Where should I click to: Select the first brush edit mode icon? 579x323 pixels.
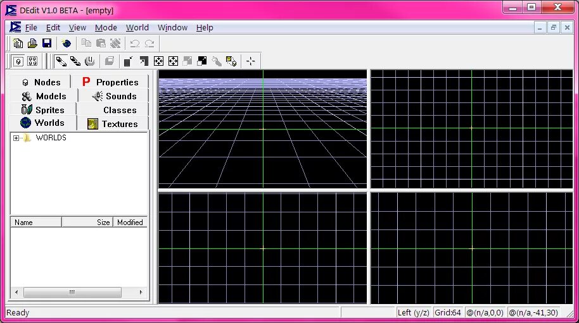pyautogui.click(x=61, y=61)
